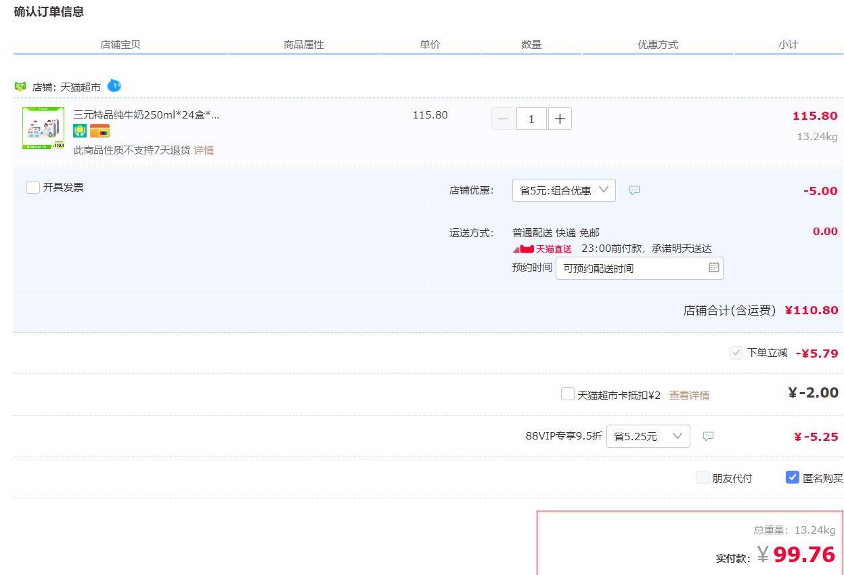Click the unit price 115.80 in black
Image resolution: width=844 pixels, height=575 pixels.
(x=430, y=115)
